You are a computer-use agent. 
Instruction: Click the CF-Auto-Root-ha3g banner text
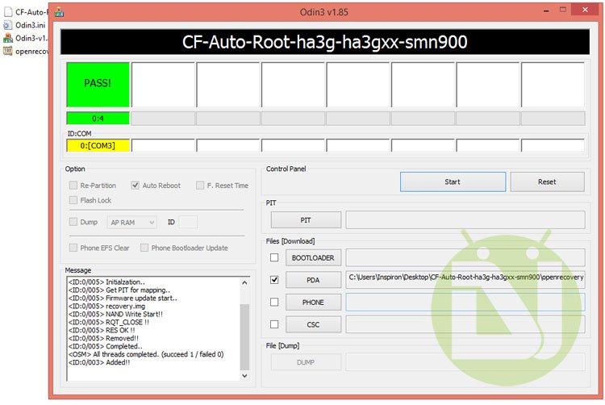pos(324,42)
